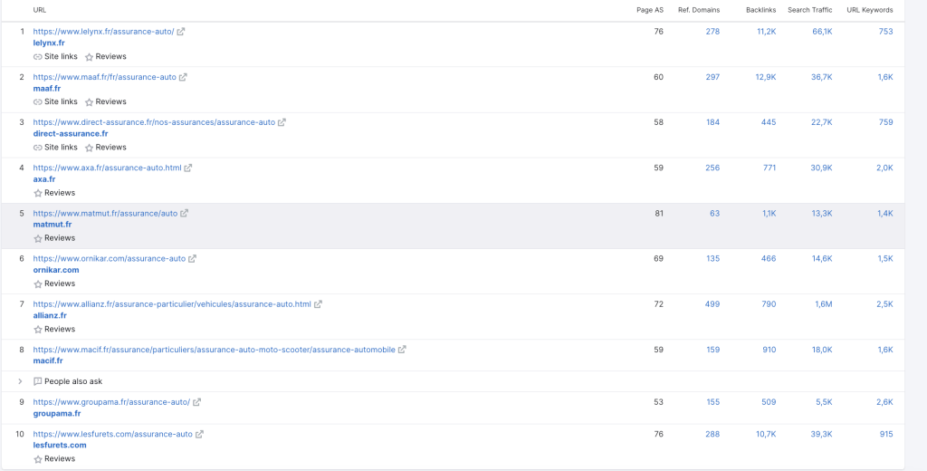Expand the People also ask row
This screenshot has height=471, width=927.
coord(21,381)
